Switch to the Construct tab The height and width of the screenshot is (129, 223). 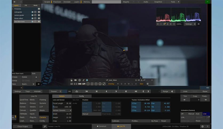click(x=102, y=126)
